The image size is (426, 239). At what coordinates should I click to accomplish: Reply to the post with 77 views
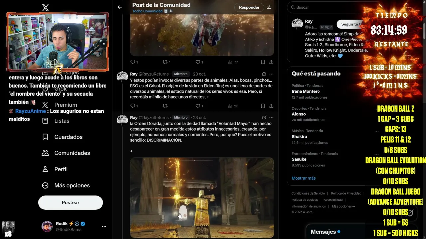point(134,62)
